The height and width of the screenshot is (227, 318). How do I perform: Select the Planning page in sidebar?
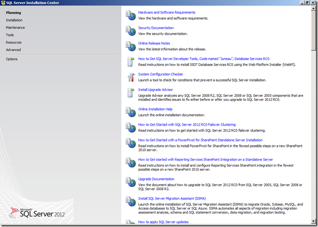point(13,12)
